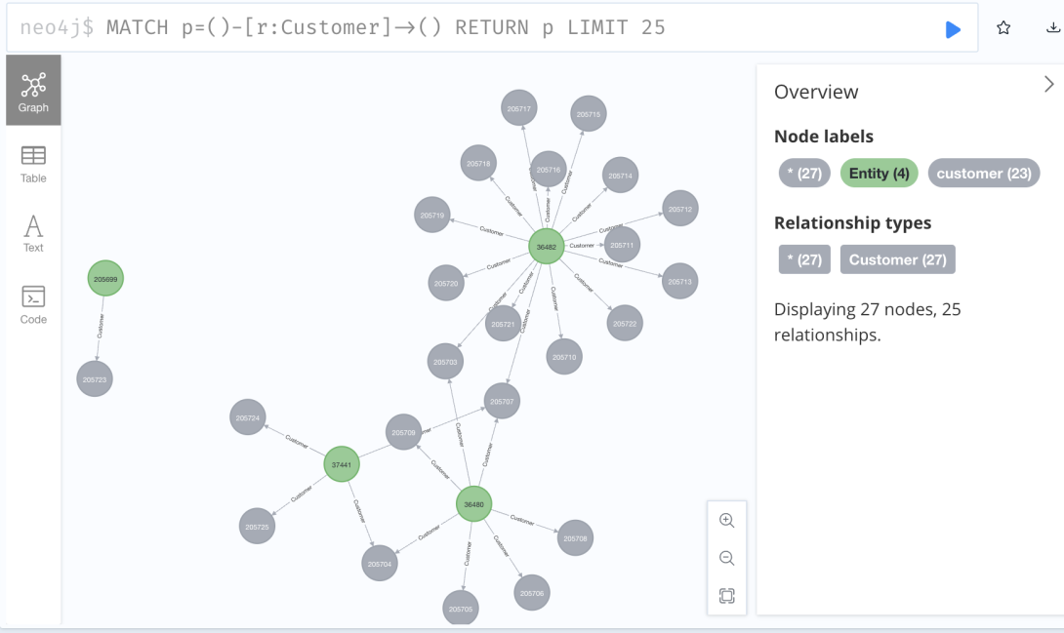Viewport: 1064px width, 633px height.
Task: Select gray node 205722
Action: click(x=625, y=323)
